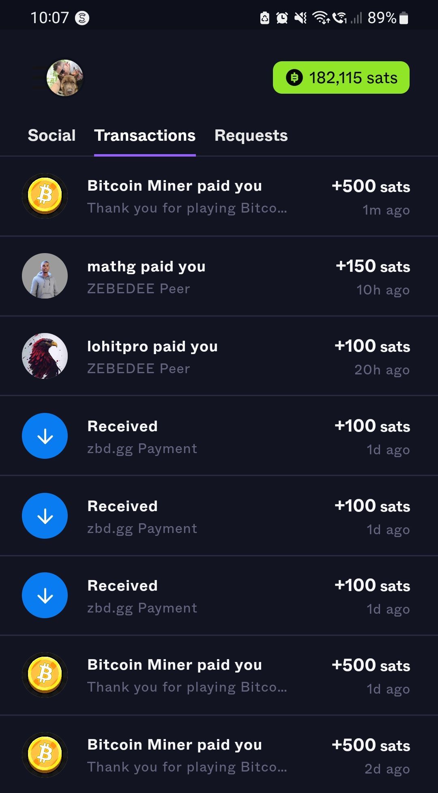
Task: View the +150 sats amount from mathg
Action: (x=373, y=266)
